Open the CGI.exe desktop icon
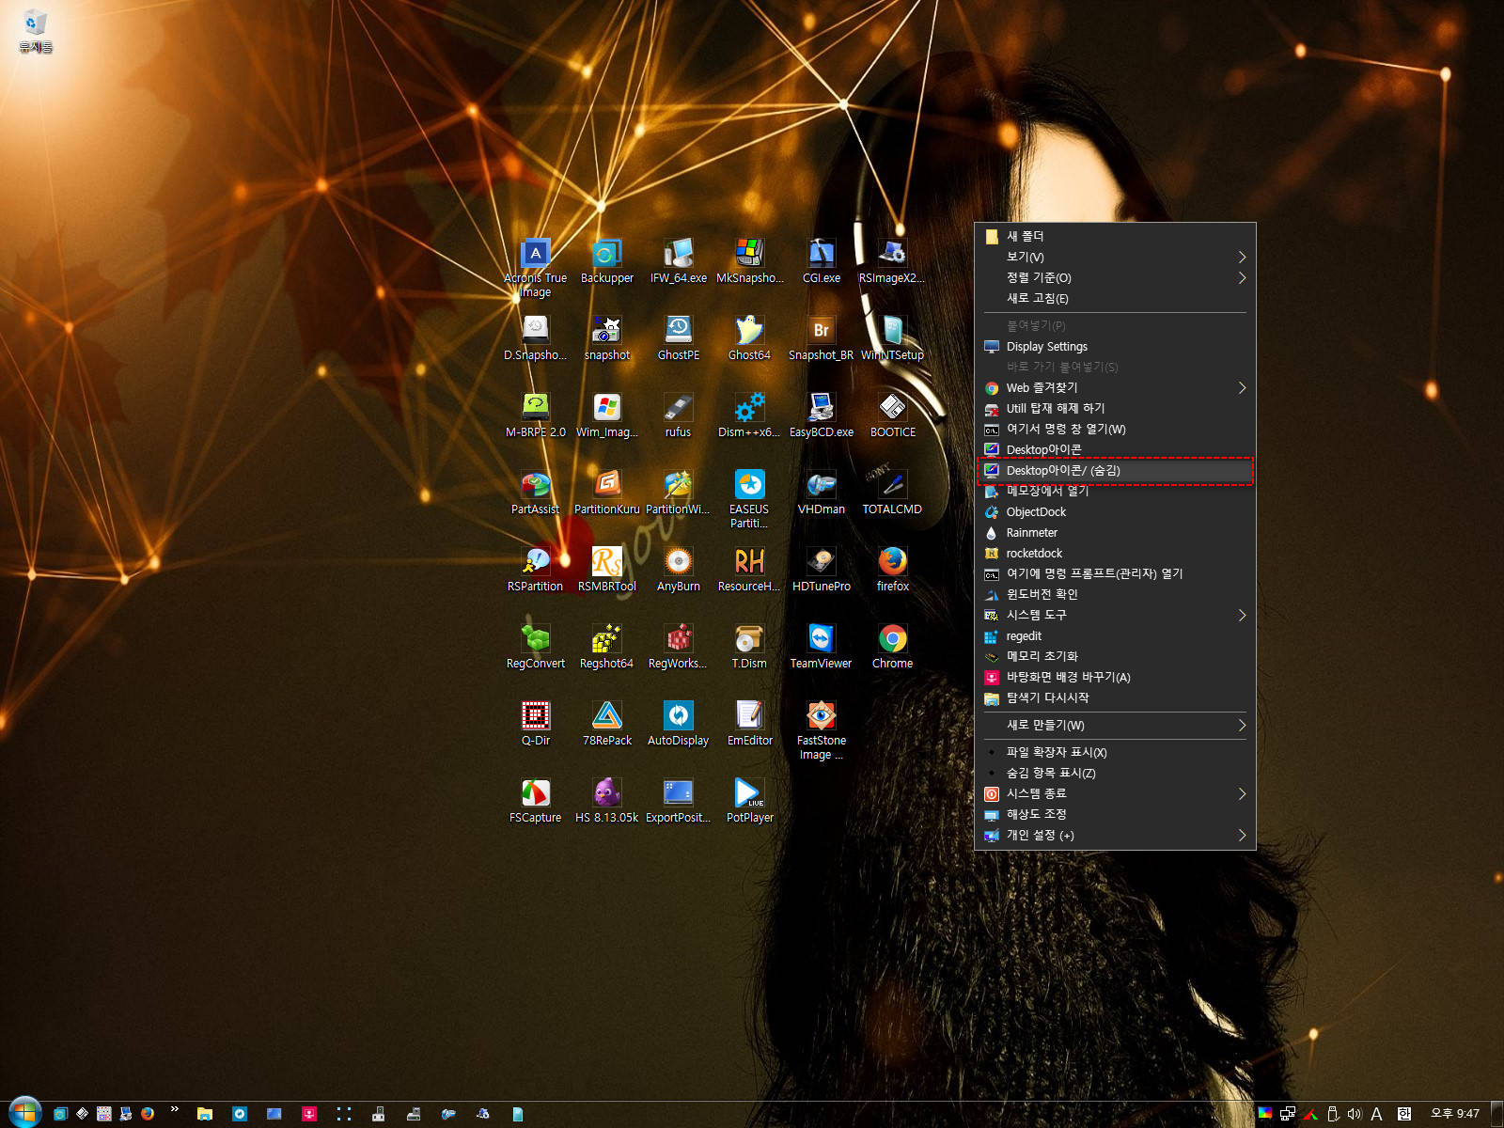 coord(822,260)
